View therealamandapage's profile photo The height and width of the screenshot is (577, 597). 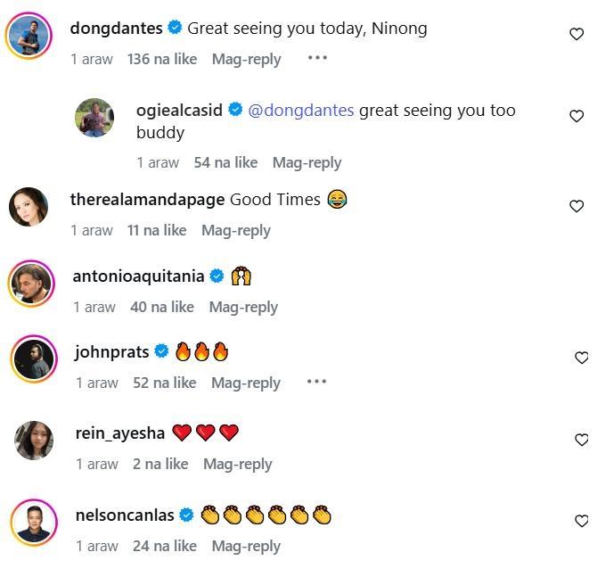29,207
